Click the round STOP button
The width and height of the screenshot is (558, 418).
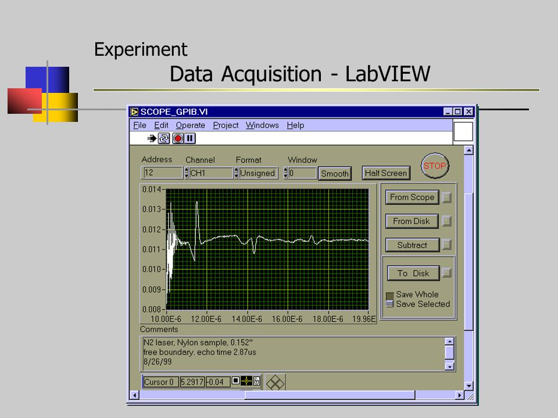pos(435,166)
